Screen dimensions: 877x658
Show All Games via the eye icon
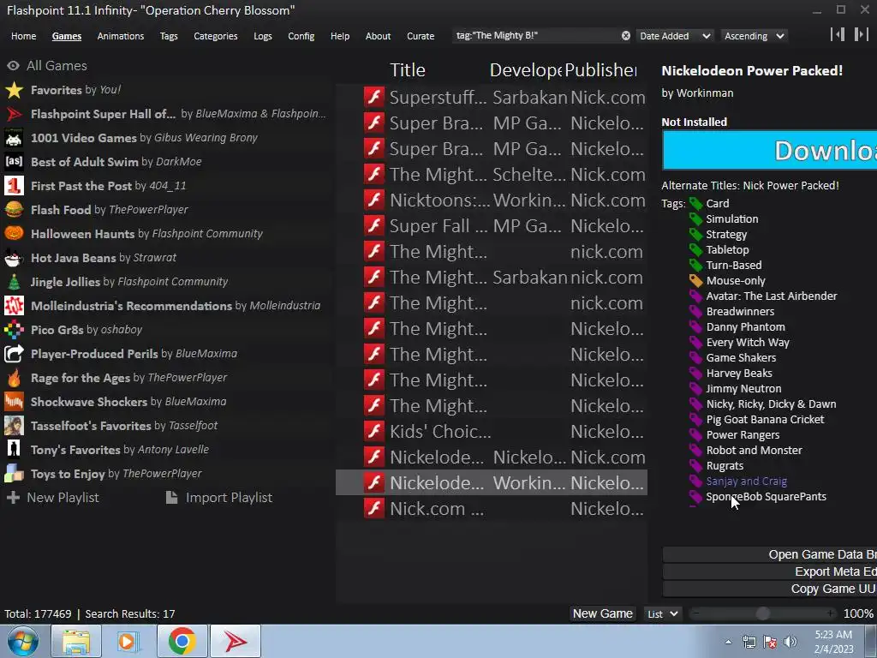tap(14, 66)
